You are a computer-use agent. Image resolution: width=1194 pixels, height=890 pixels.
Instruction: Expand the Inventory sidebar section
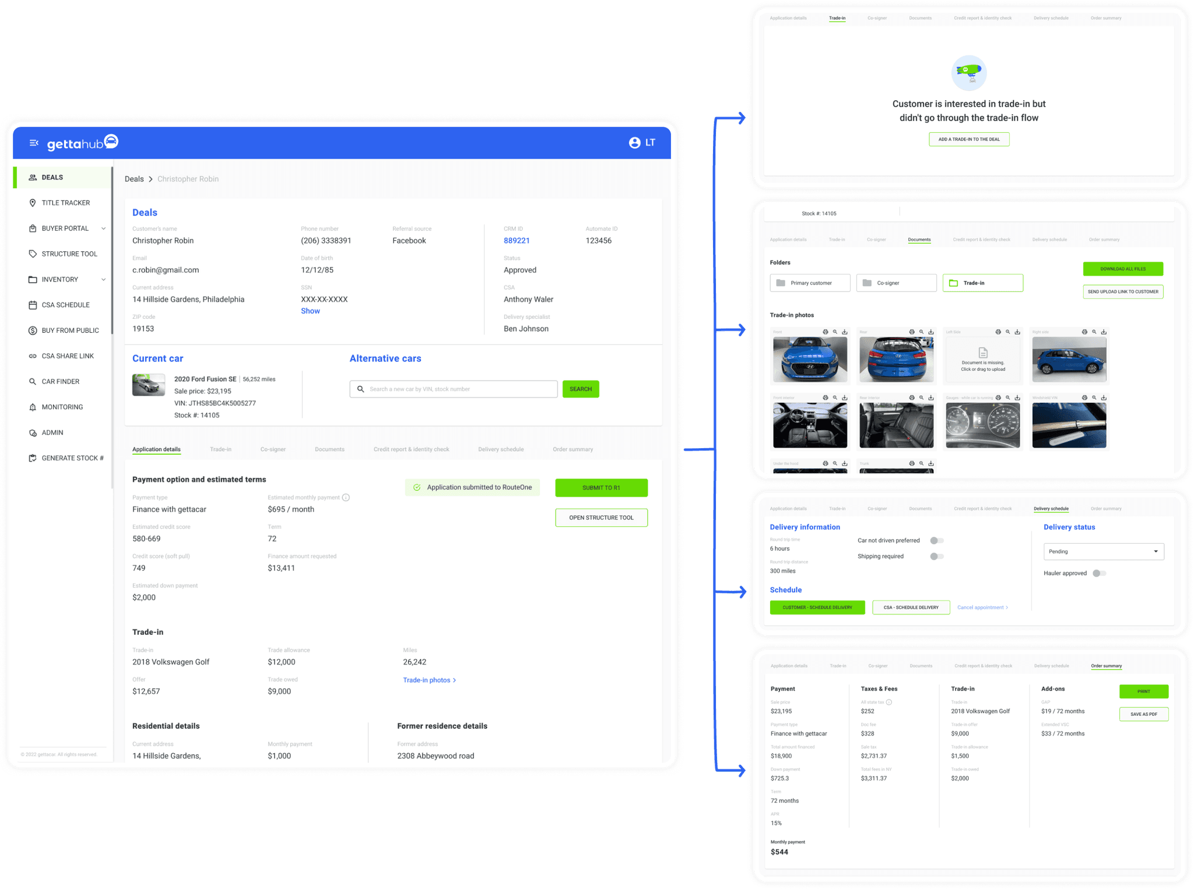click(x=104, y=279)
